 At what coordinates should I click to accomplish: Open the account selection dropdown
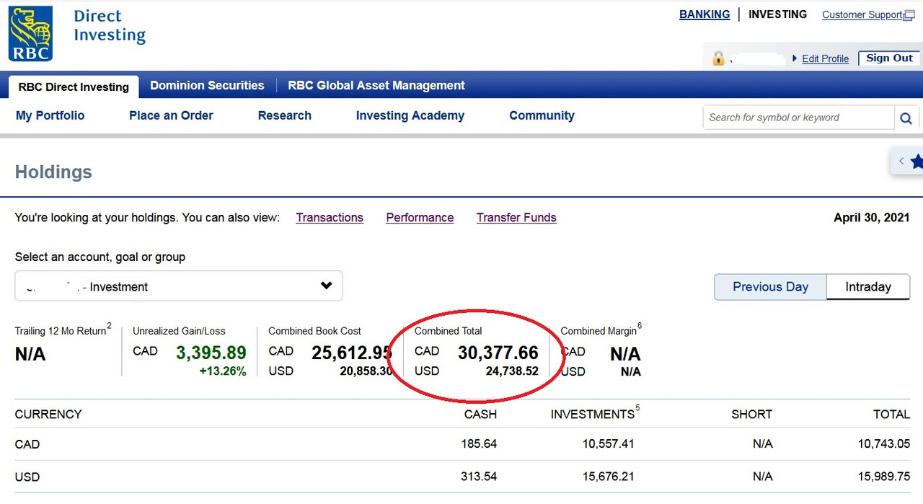click(179, 286)
